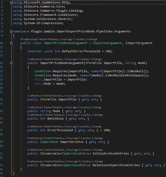
Task: Open '1 author, 1 change' above the constructor
Action: tap(90, 59)
